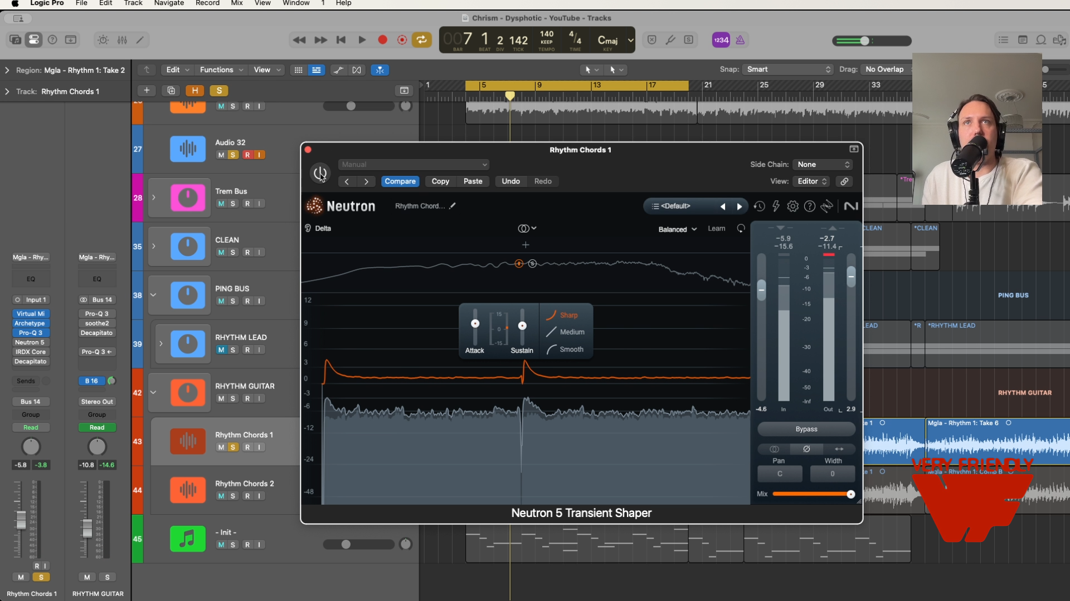
Task: Enable Delta monitoring in Neutron
Action: [318, 228]
